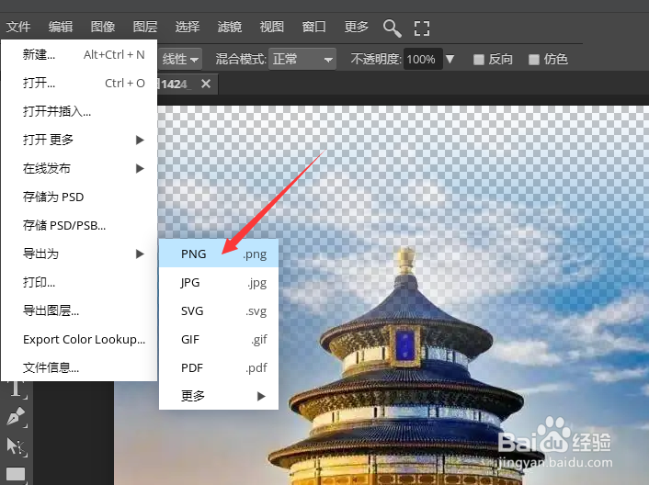649x485 pixels.
Task: Open the 窗口 menu
Action: point(313,27)
